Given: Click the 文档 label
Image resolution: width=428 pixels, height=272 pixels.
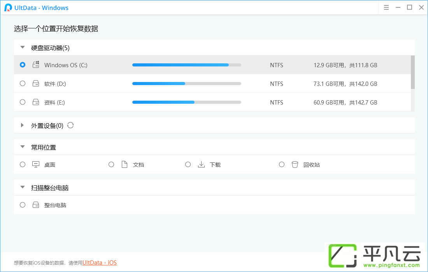Looking at the screenshot, I should pos(139,165).
